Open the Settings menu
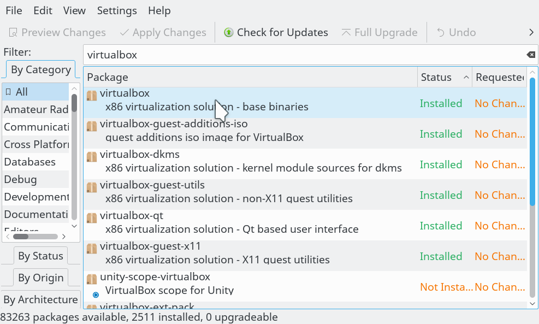The height and width of the screenshot is (324, 539). 117,10
